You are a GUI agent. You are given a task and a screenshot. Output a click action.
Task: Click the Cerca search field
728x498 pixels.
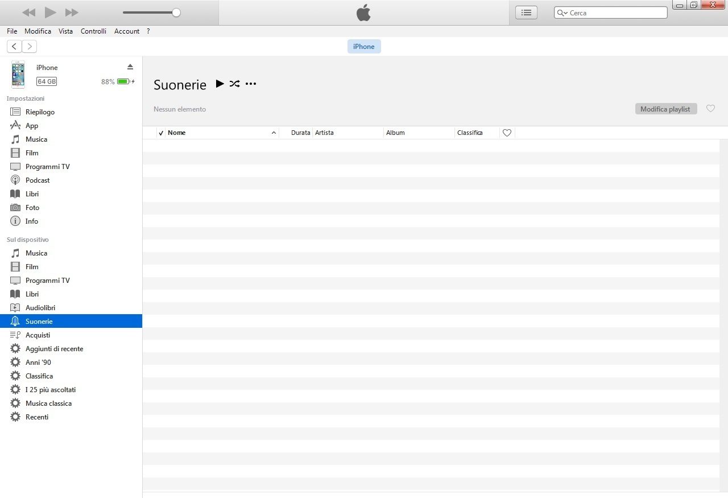[610, 13]
